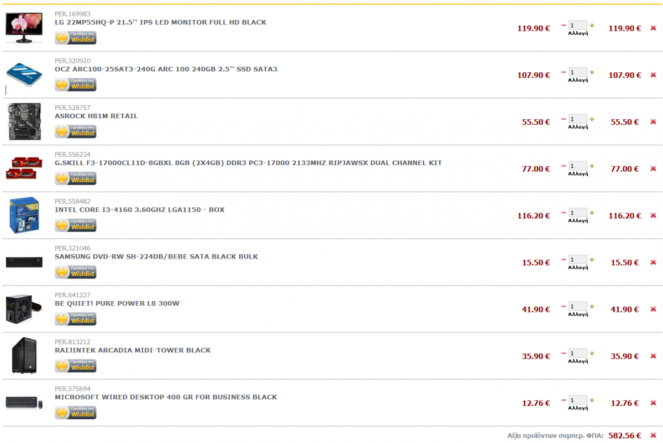Increase quantity of Intel Core i3-4160 with plus
663x443 pixels.
point(592,213)
